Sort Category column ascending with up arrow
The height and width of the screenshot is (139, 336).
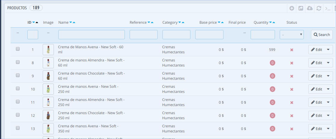tap(183, 22)
